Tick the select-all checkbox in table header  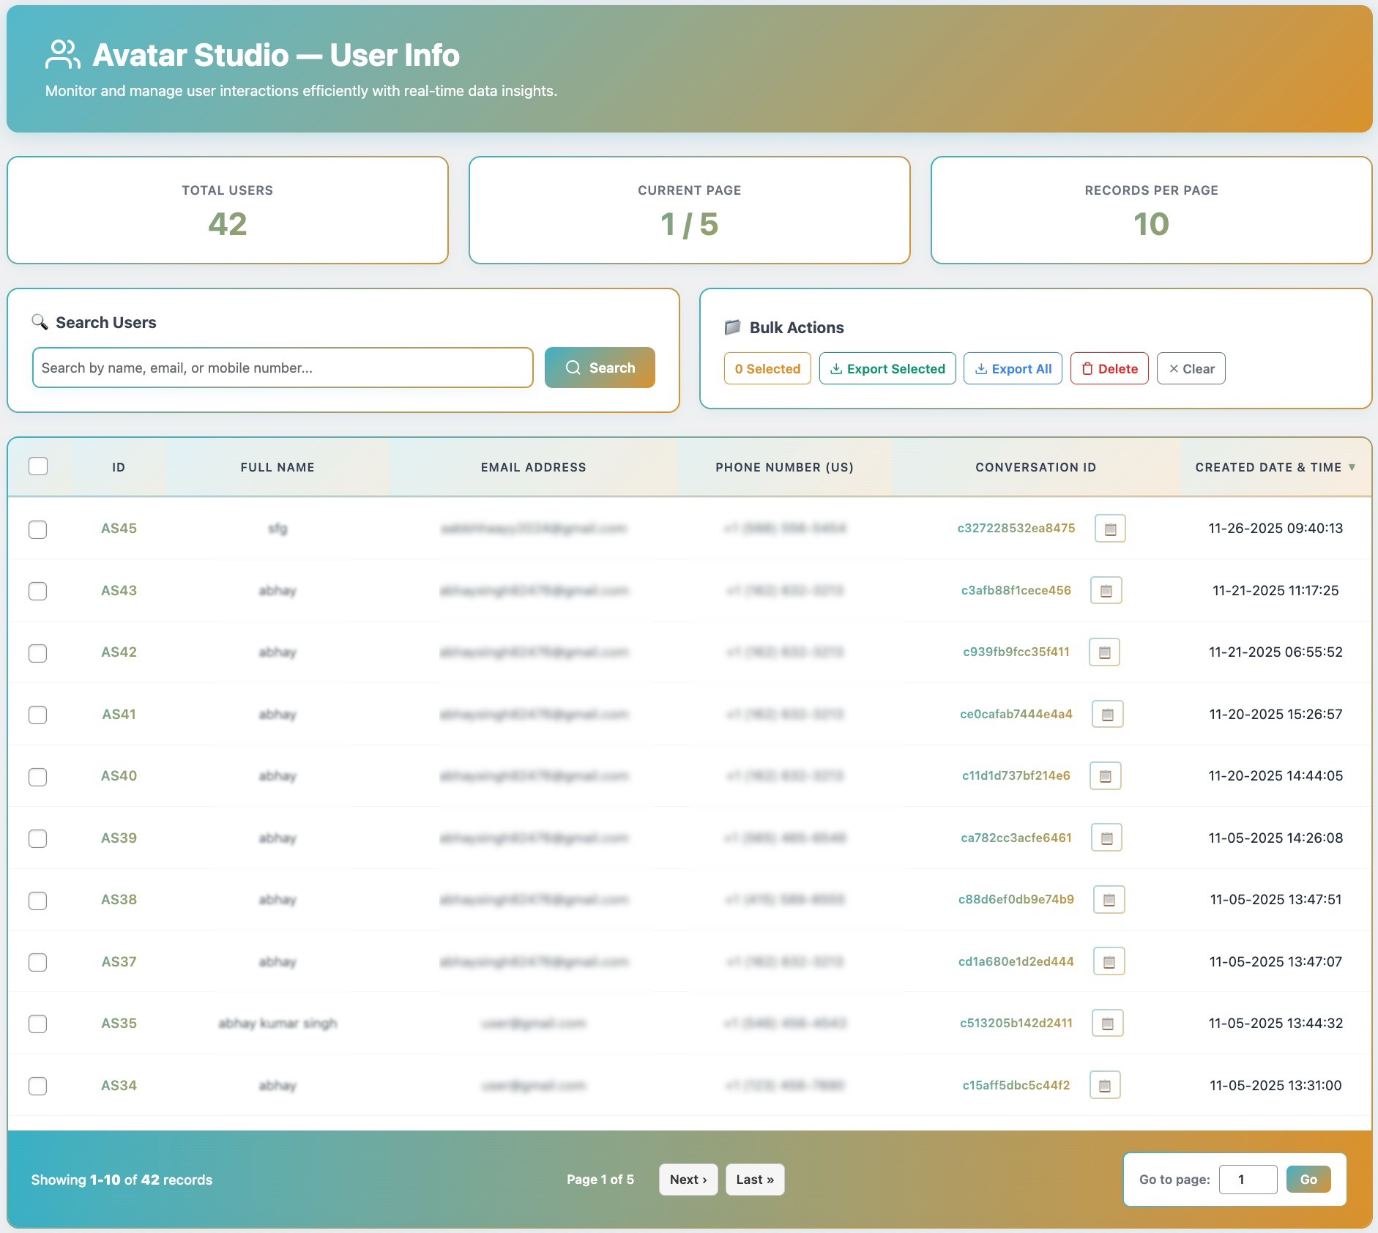coord(38,466)
